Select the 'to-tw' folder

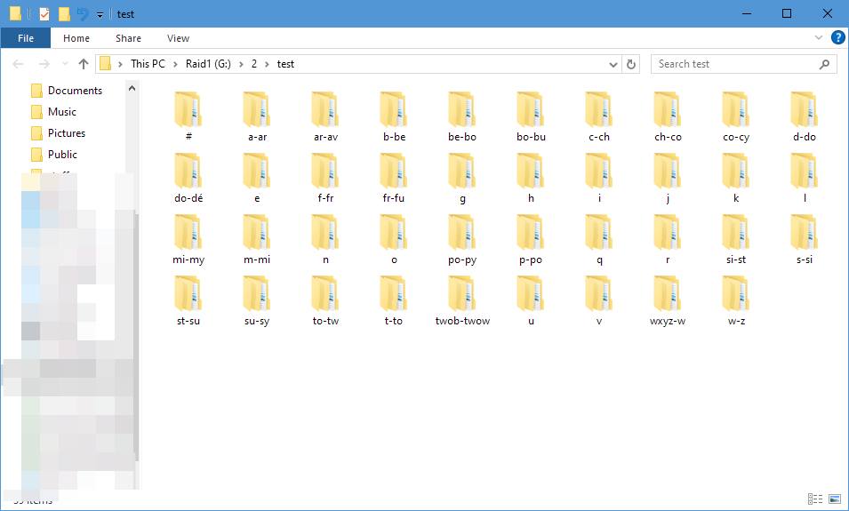(x=325, y=299)
